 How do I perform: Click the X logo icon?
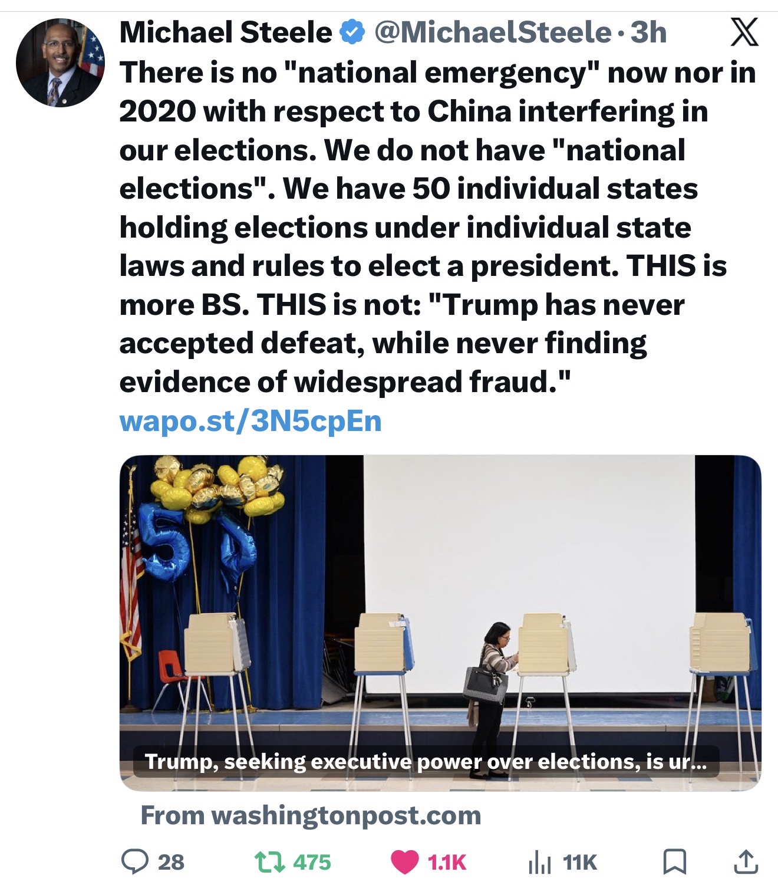click(x=745, y=32)
